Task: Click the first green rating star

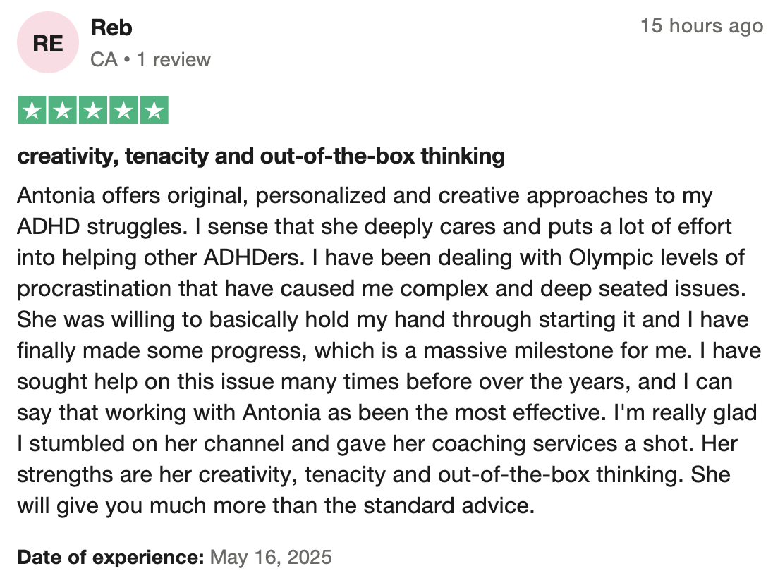Action: 31,110
